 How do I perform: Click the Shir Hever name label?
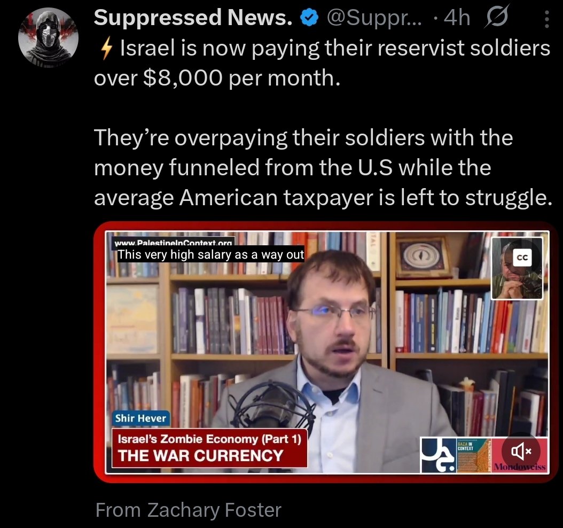coord(141,418)
